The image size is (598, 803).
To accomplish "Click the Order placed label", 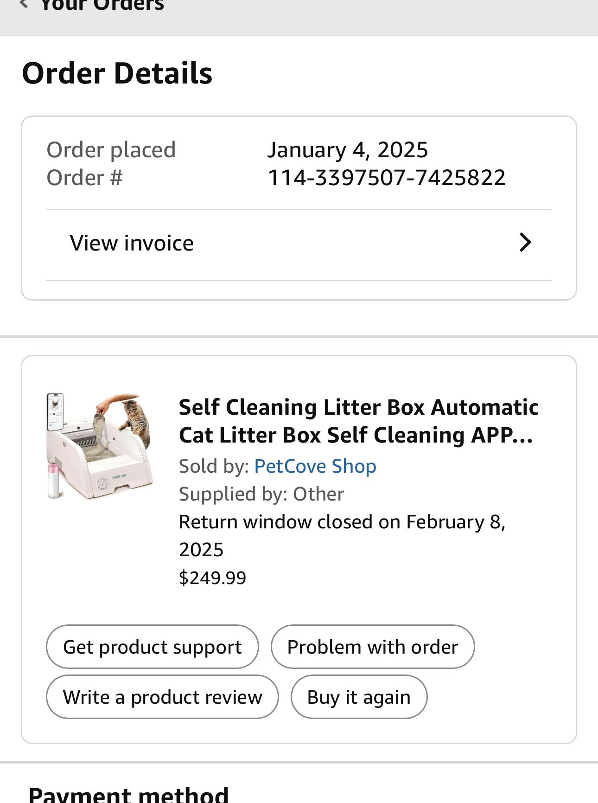I will tap(111, 150).
